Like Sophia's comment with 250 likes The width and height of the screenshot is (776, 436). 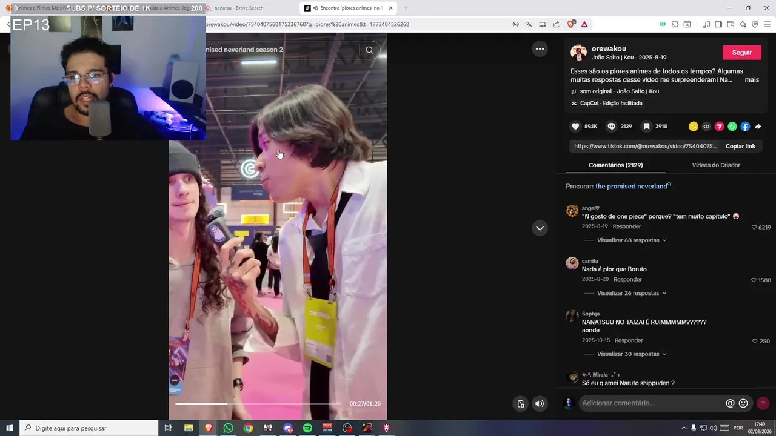coord(754,342)
